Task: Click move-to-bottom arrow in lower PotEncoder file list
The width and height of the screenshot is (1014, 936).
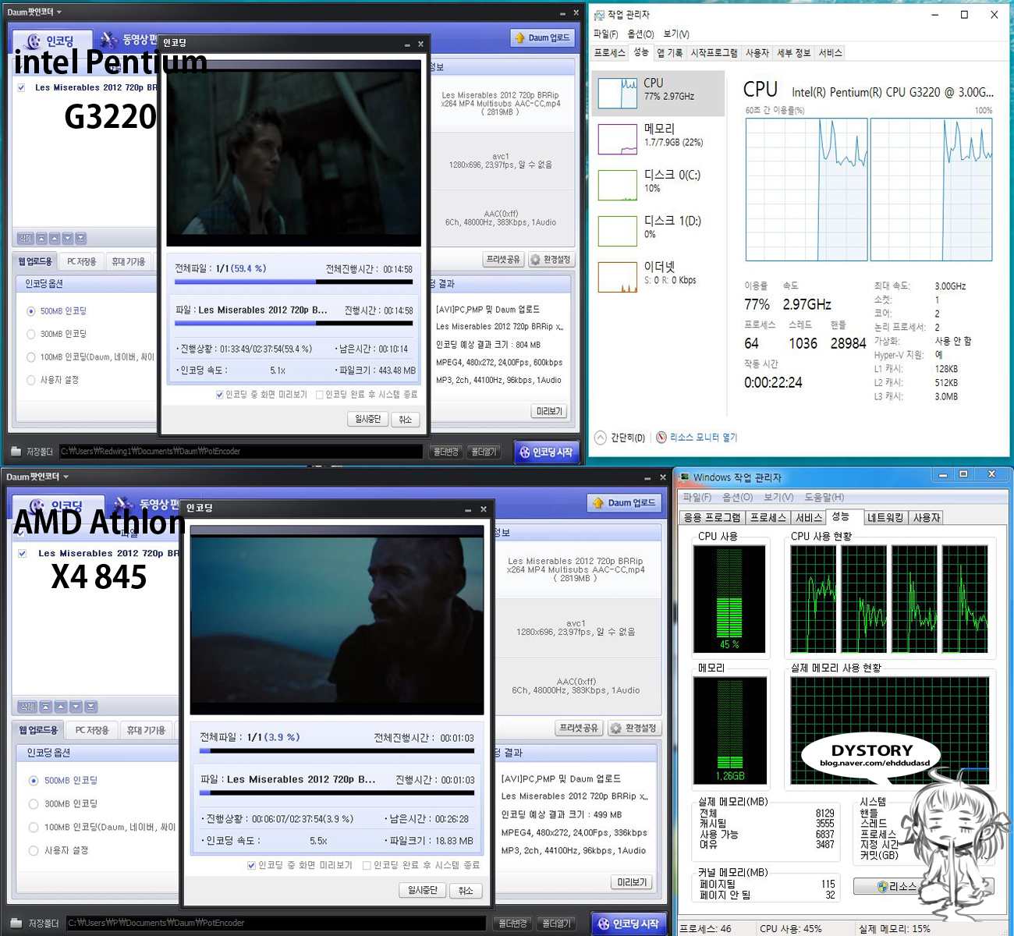Action: [x=91, y=707]
